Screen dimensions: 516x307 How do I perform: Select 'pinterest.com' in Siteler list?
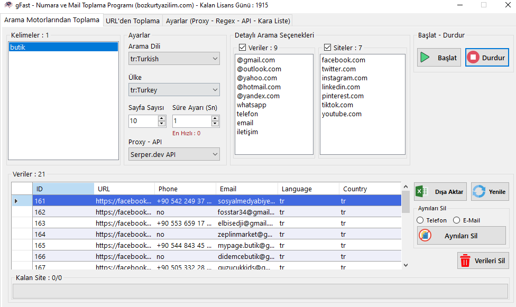(x=343, y=96)
